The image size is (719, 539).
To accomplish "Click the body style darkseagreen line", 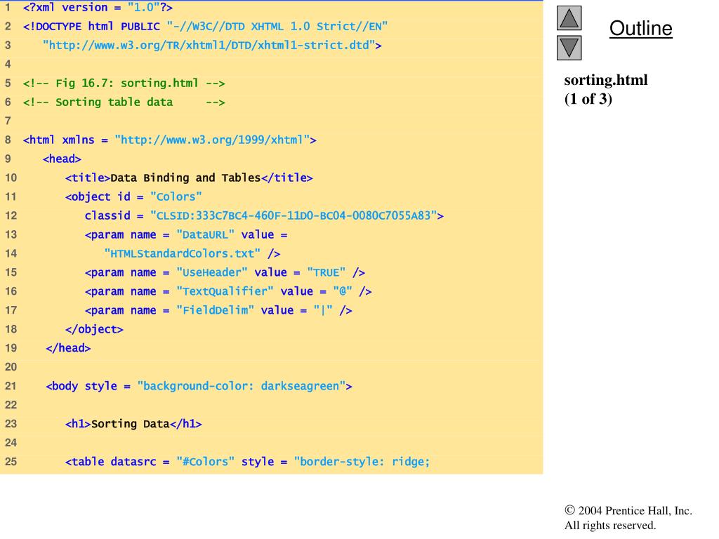I will point(199,387).
